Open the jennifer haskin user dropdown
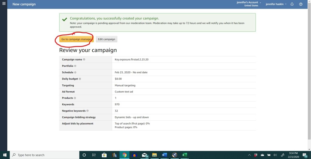The width and height of the screenshot is (311, 159). click(276, 4)
